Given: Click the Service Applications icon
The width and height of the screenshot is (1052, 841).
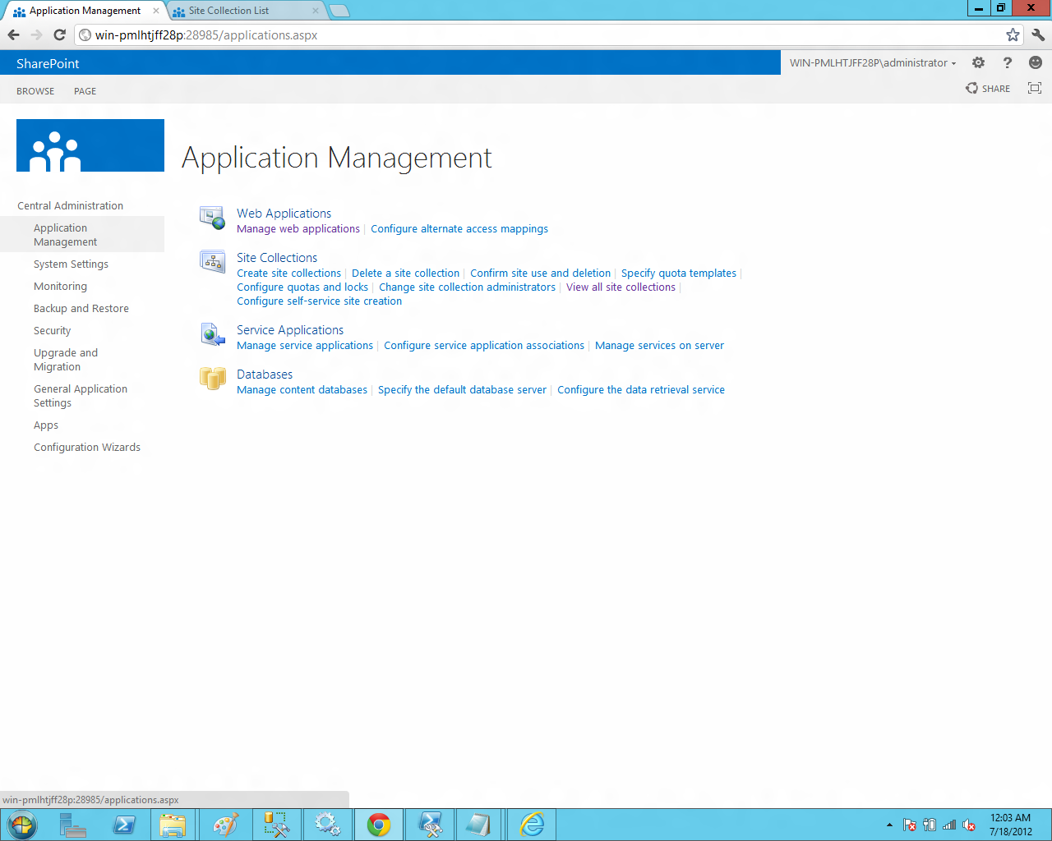Looking at the screenshot, I should point(212,335).
